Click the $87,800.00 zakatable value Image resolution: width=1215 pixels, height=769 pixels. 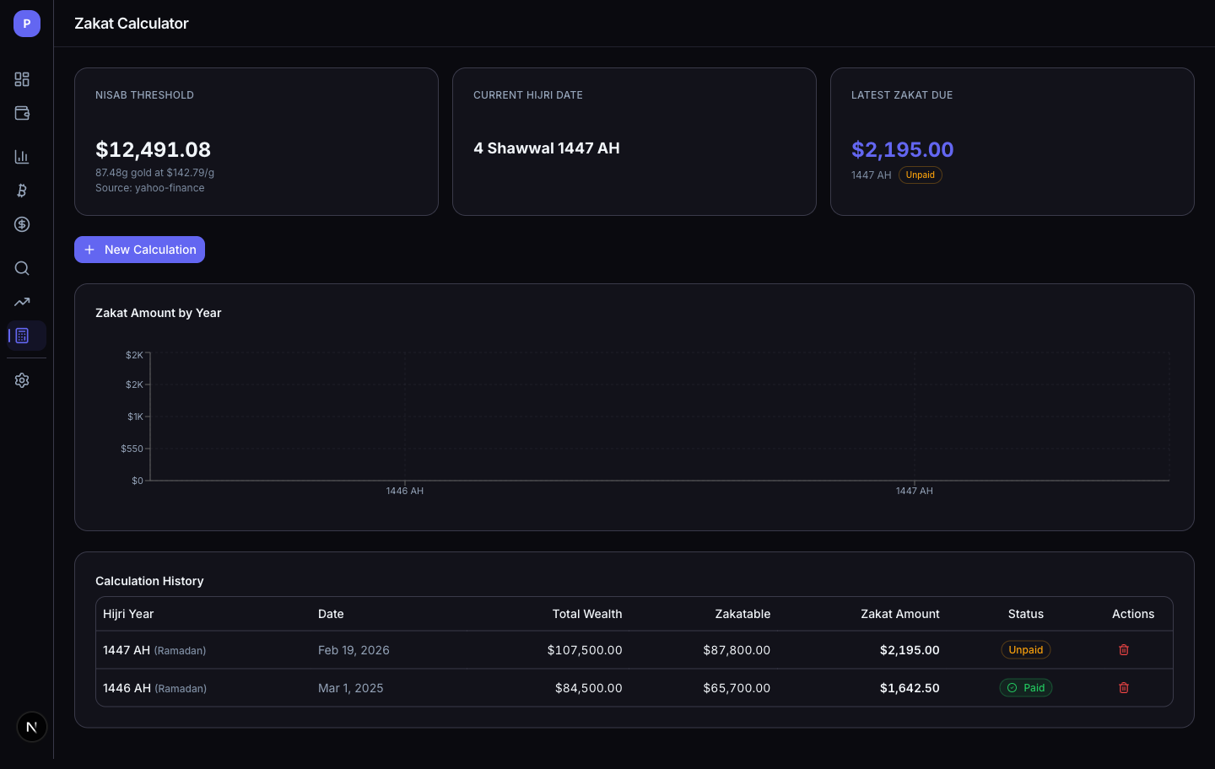(x=737, y=650)
